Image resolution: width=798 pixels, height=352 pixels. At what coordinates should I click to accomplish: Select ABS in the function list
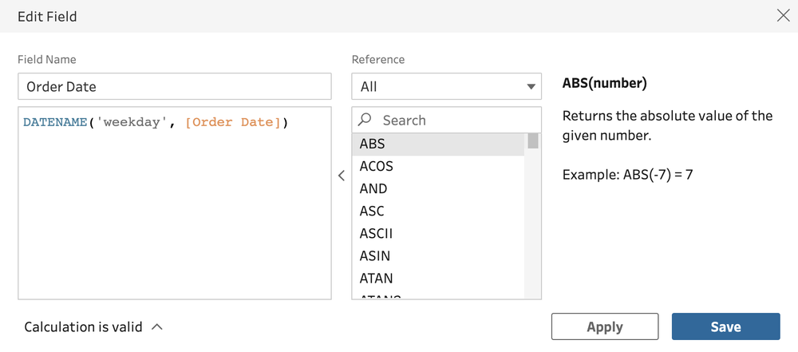coord(373,144)
